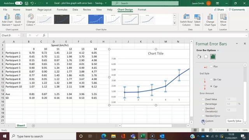
Task: Open the Page Layout tab
Action: (44, 10)
